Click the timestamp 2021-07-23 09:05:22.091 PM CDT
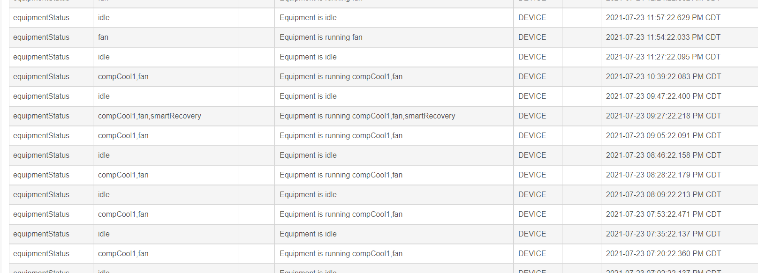The image size is (758, 273). pyautogui.click(x=663, y=136)
